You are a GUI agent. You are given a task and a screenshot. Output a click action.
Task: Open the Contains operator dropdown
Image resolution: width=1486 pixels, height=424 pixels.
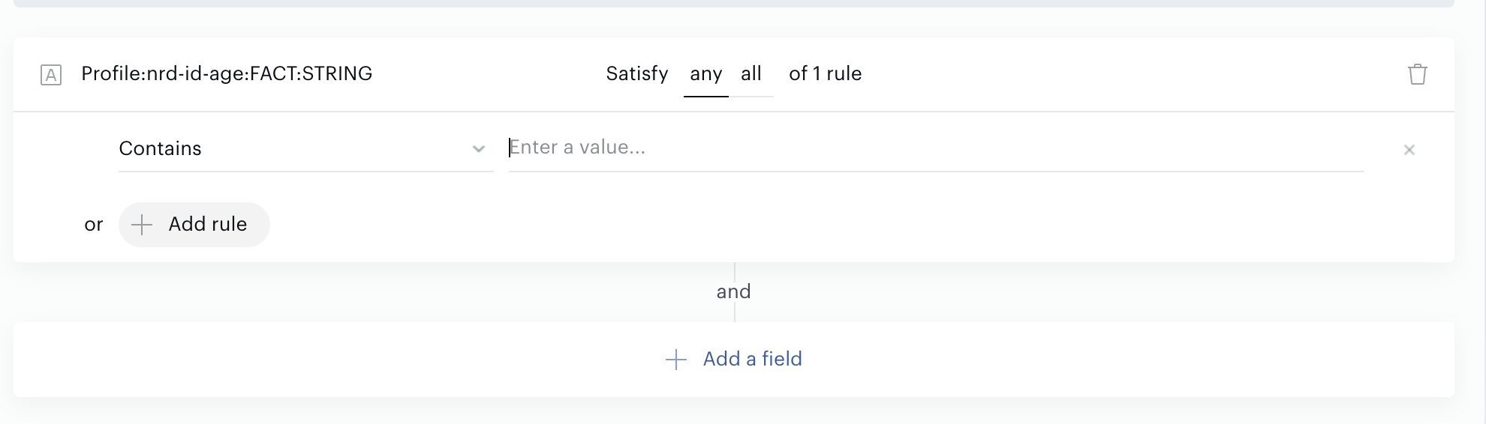(x=305, y=148)
